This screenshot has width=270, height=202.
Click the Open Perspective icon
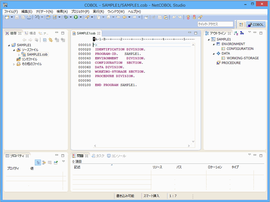pyautogui.click(x=241, y=25)
